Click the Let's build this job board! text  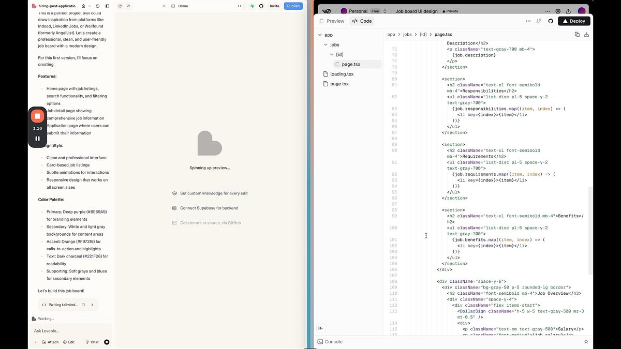tap(61, 291)
